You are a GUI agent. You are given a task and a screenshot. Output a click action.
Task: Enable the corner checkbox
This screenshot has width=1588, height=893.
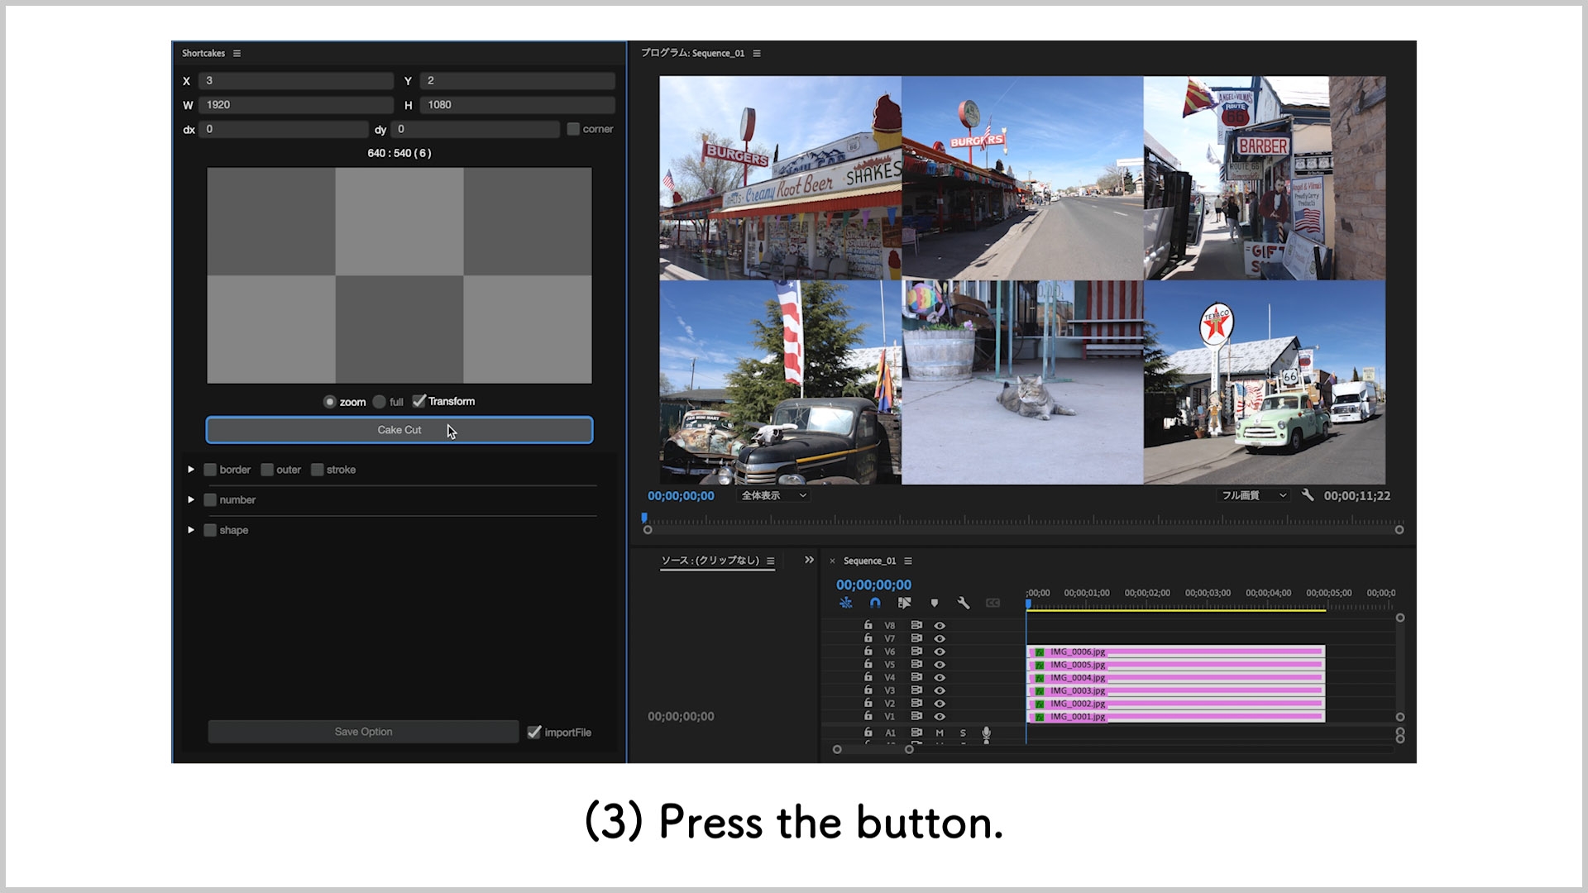[x=573, y=129]
